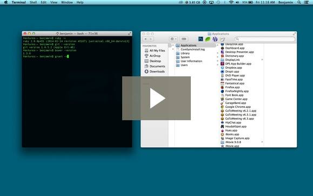Select Dashboard.app in the Applications list
Viewport: 313px width, 196px height.
pyautogui.click(x=232, y=48)
